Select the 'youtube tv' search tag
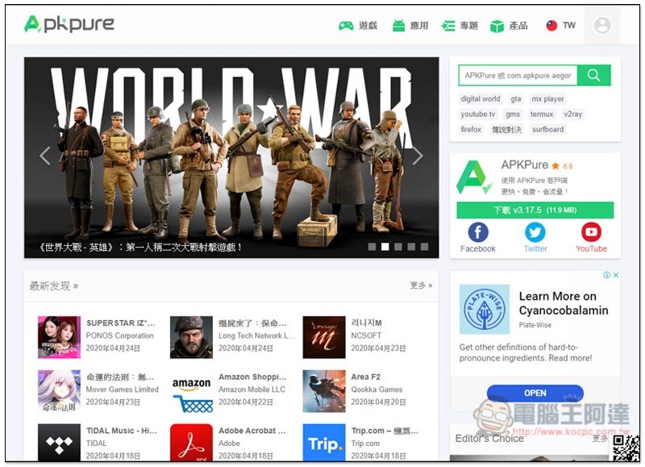This screenshot has width=645, height=467. click(478, 114)
